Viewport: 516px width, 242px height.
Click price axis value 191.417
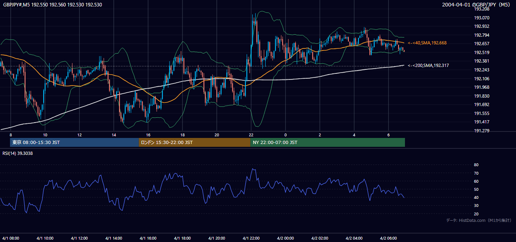[481, 122]
